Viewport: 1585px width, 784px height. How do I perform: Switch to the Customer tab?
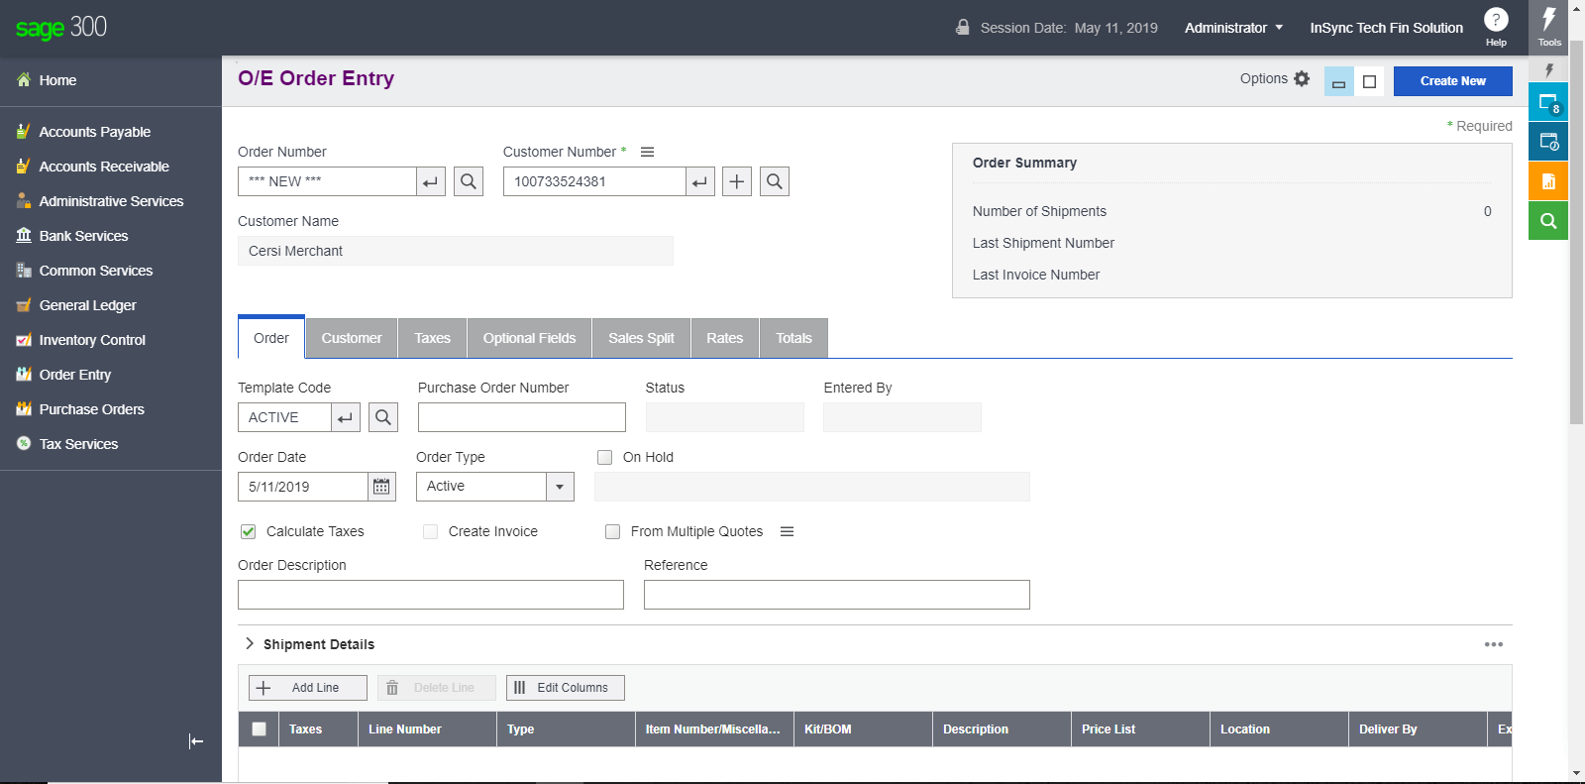352,338
